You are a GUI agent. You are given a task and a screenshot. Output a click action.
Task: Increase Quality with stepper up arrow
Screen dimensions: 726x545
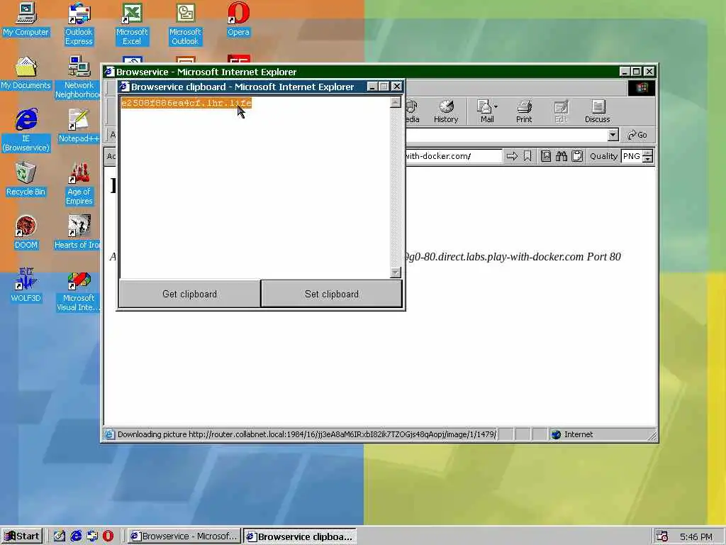[x=648, y=153]
